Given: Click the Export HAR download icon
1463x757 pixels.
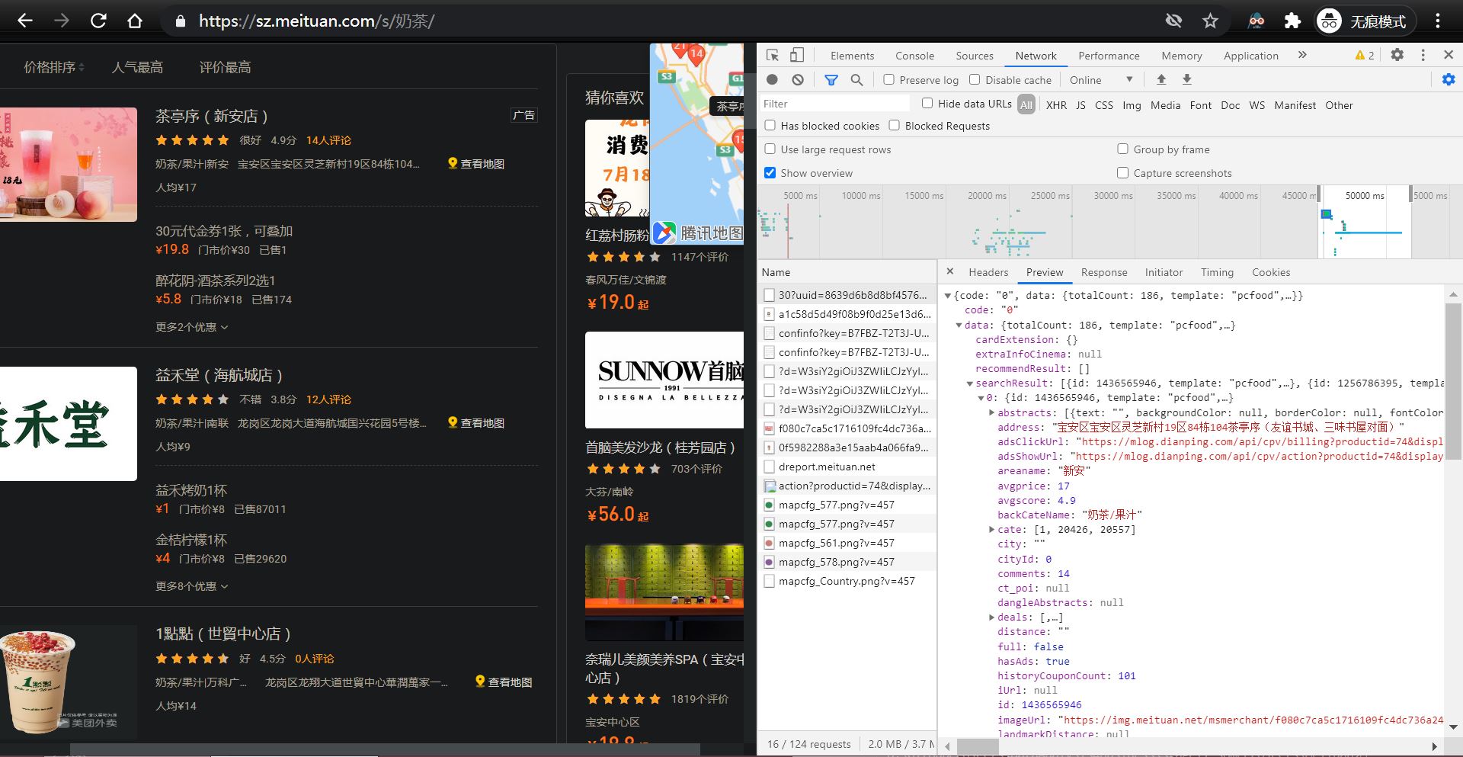Looking at the screenshot, I should 1186,79.
